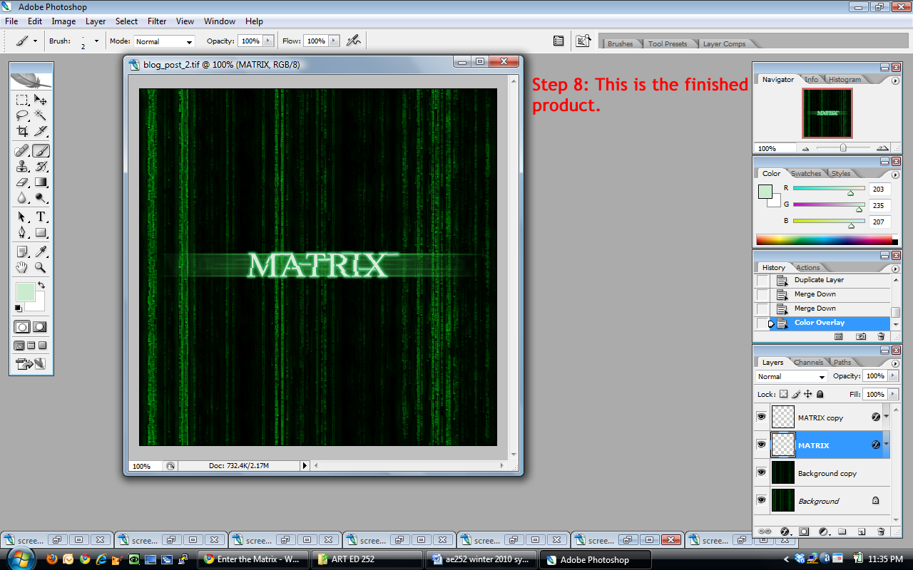Select the Magic Wand tool
The width and height of the screenshot is (913, 570).
[41, 115]
